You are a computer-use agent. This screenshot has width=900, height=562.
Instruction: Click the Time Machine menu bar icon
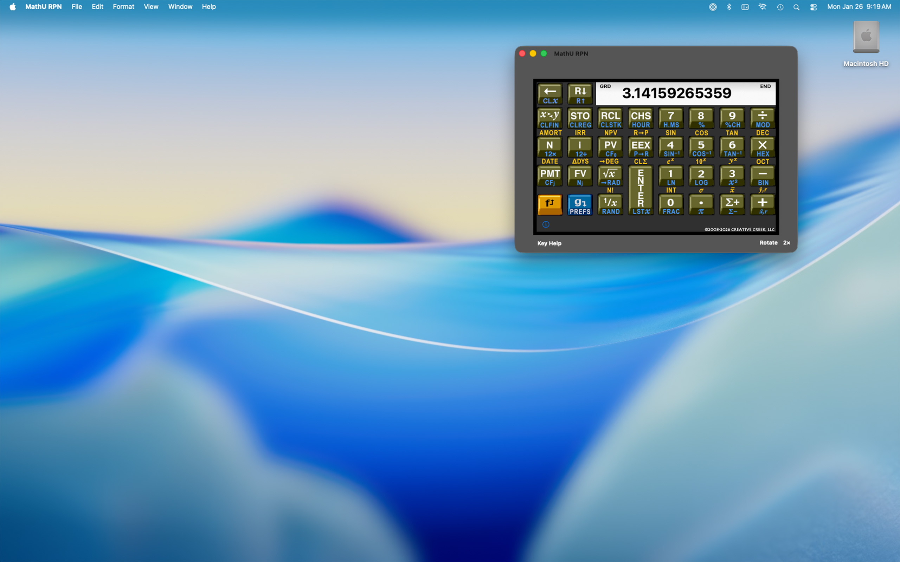[780, 7]
